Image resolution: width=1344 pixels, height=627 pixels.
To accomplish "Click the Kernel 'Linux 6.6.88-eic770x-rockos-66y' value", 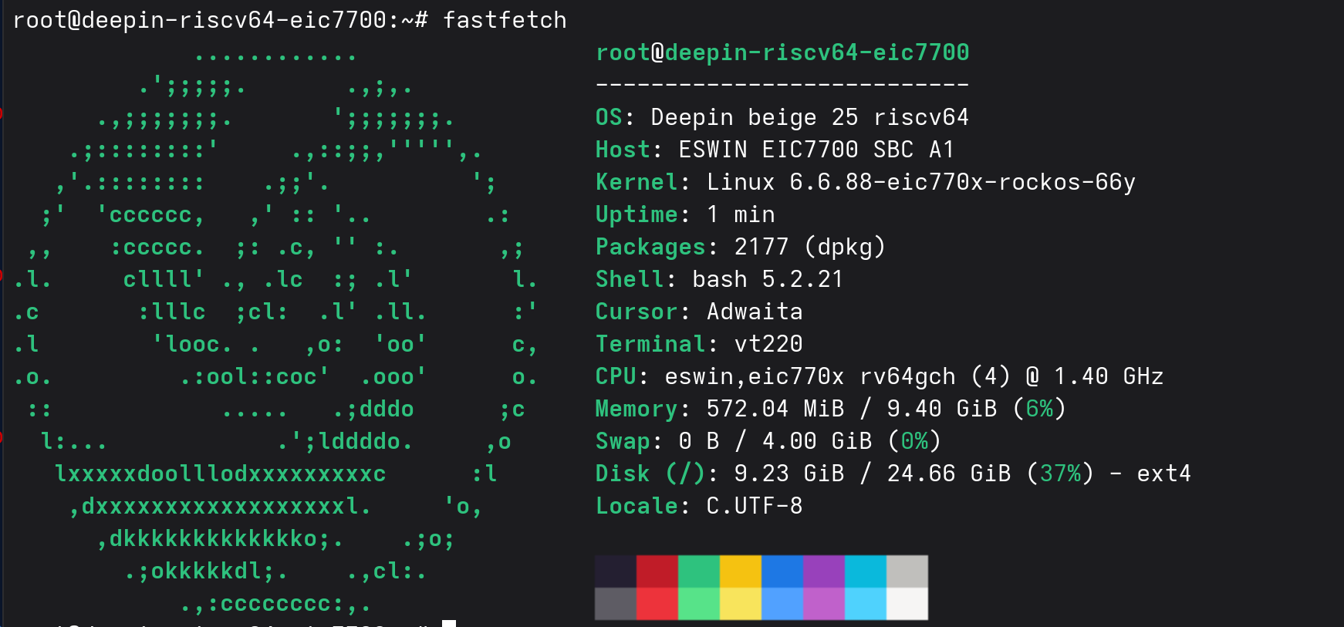I will tap(921, 182).
